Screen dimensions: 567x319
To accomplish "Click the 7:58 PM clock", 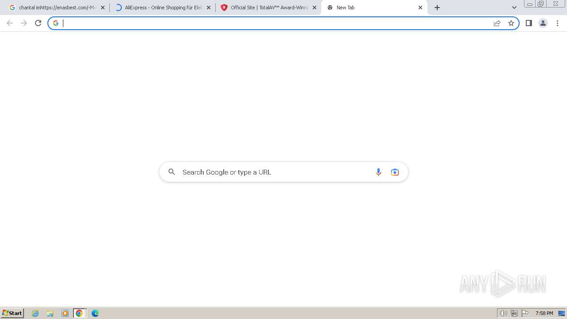I will 544,313.
